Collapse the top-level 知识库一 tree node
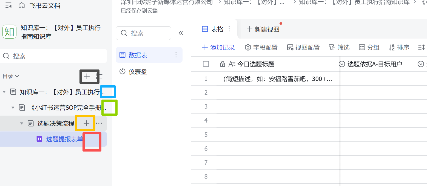This screenshot has height=186, width=427. [4, 92]
